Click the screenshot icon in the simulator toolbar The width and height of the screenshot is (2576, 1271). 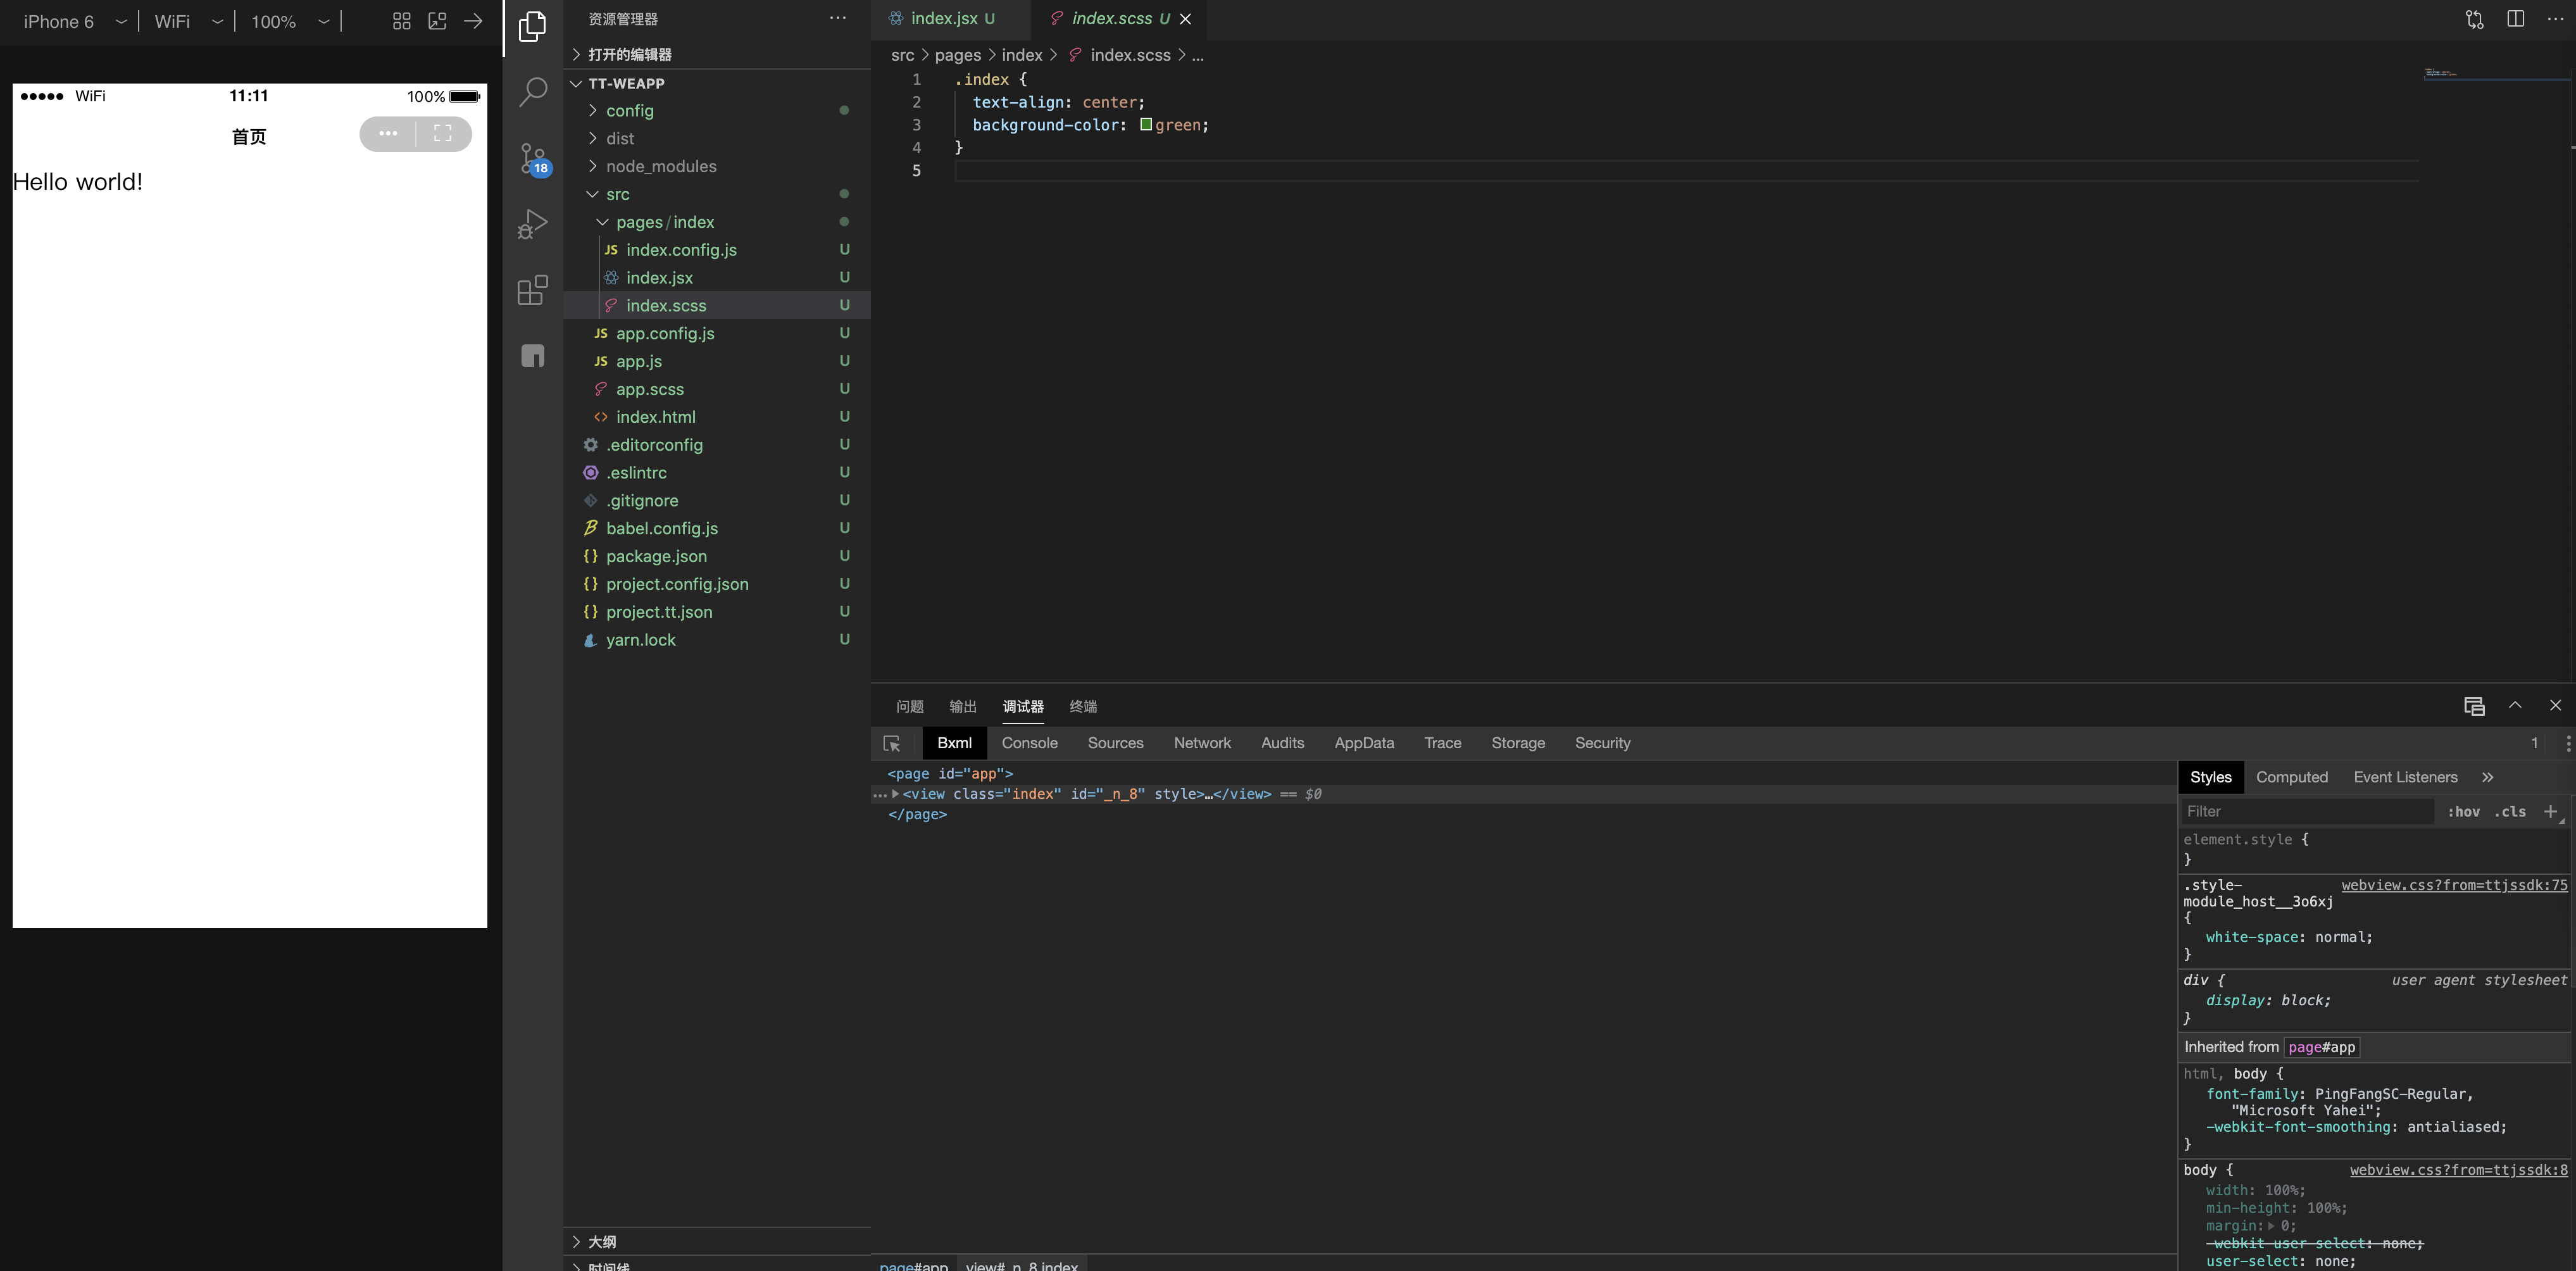point(436,20)
